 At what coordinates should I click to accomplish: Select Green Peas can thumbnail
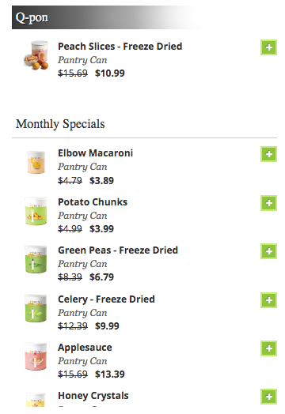click(x=36, y=259)
